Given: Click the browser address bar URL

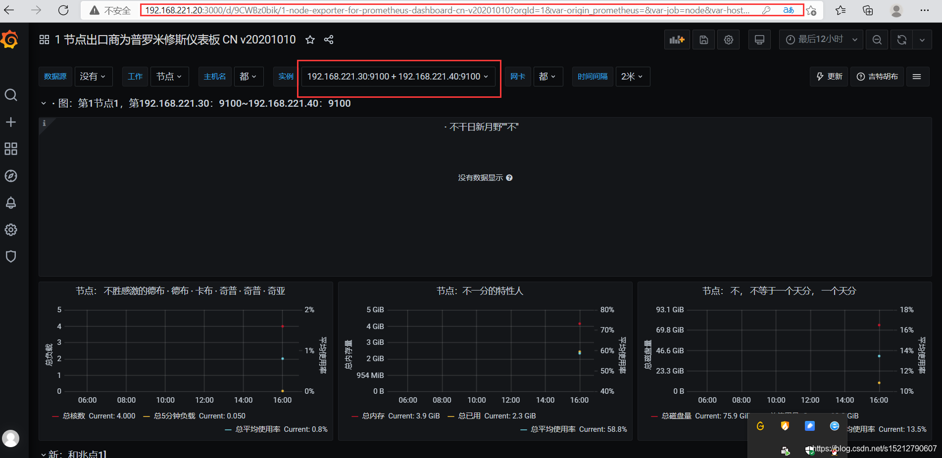Looking at the screenshot, I should pyautogui.click(x=447, y=10).
